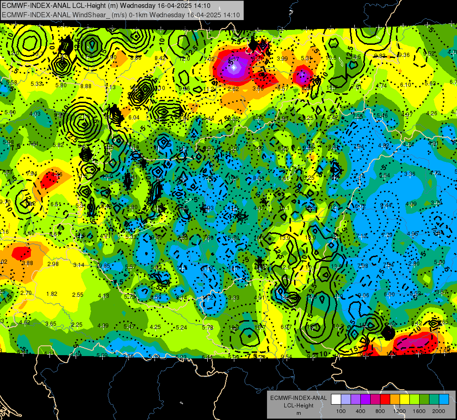Click the red legend swatch

[385, 399]
